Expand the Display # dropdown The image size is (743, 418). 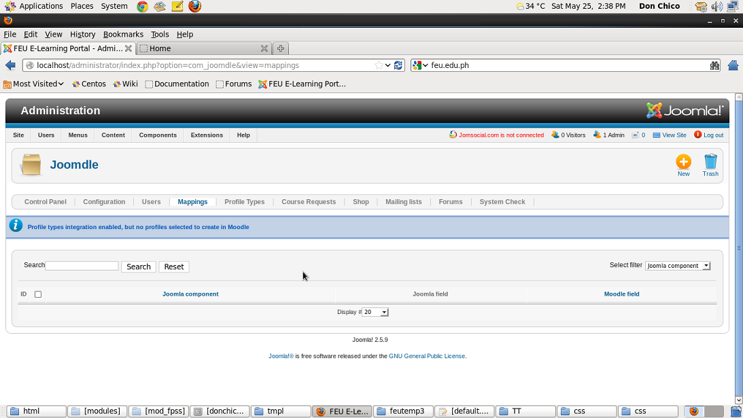pos(375,312)
